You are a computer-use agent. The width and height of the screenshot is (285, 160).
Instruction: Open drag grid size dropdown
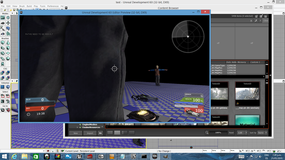(x=249, y=151)
